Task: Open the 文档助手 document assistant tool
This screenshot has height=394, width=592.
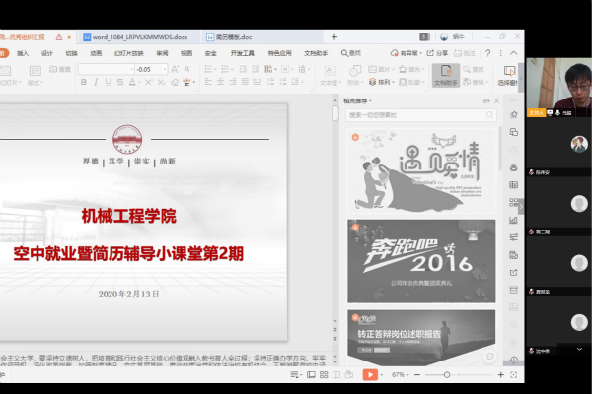Action: pyautogui.click(x=445, y=76)
